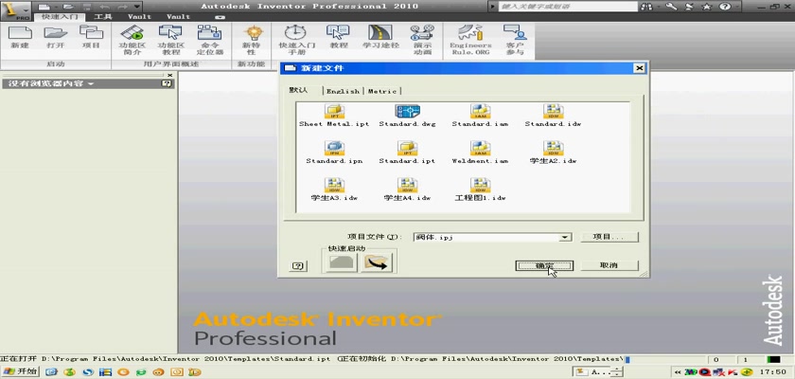Select the 工程图1.idw template
The image size is (795, 379).
pos(480,189)
